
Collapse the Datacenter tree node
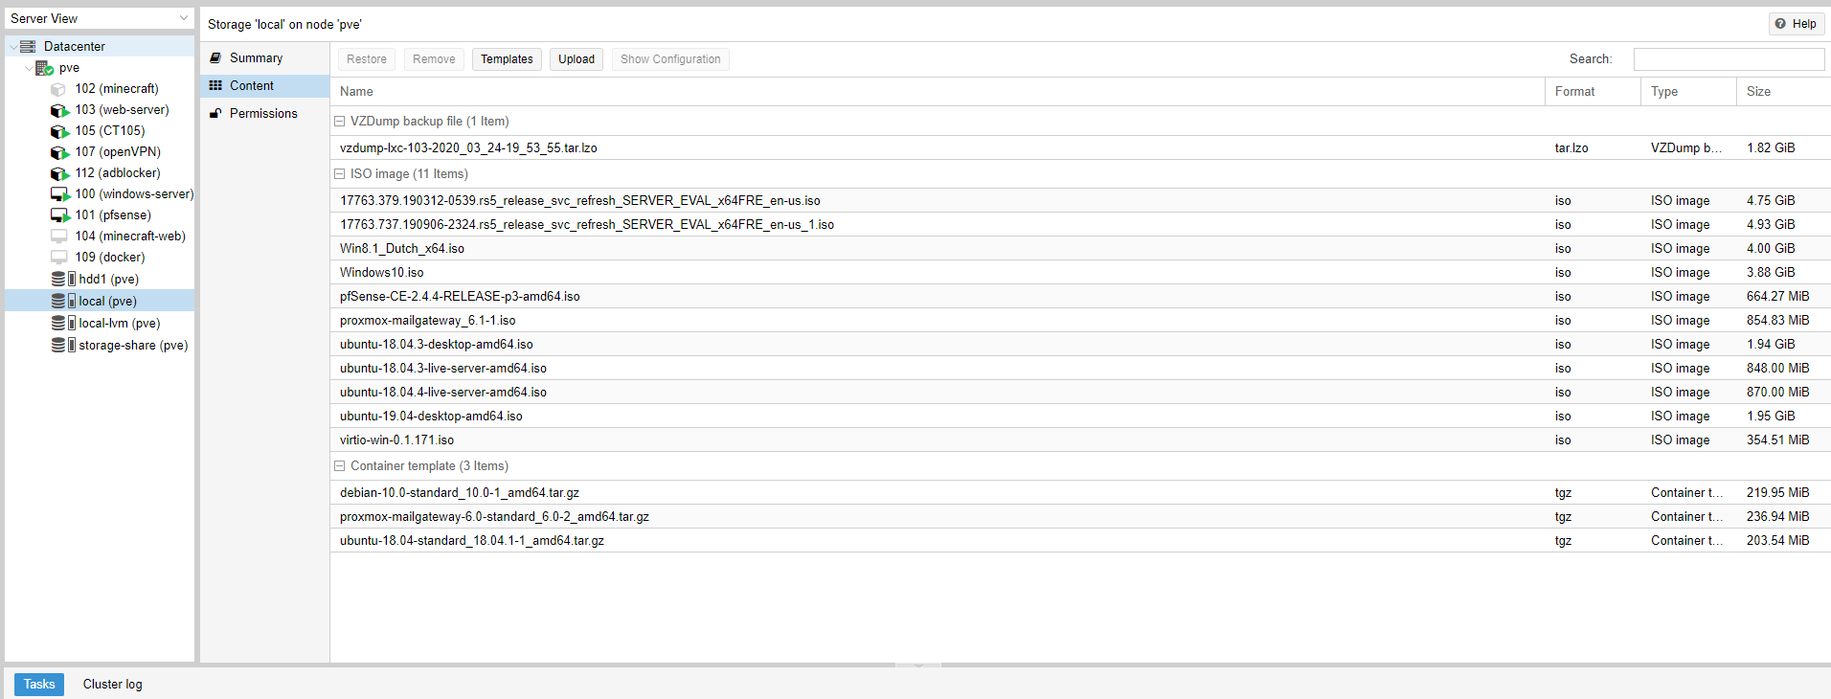point(12,47)
